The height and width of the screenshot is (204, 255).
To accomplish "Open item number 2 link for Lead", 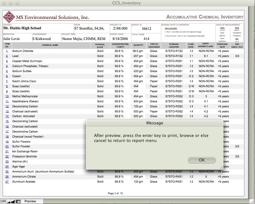I will pyautogui.click(x=7, y=56).
